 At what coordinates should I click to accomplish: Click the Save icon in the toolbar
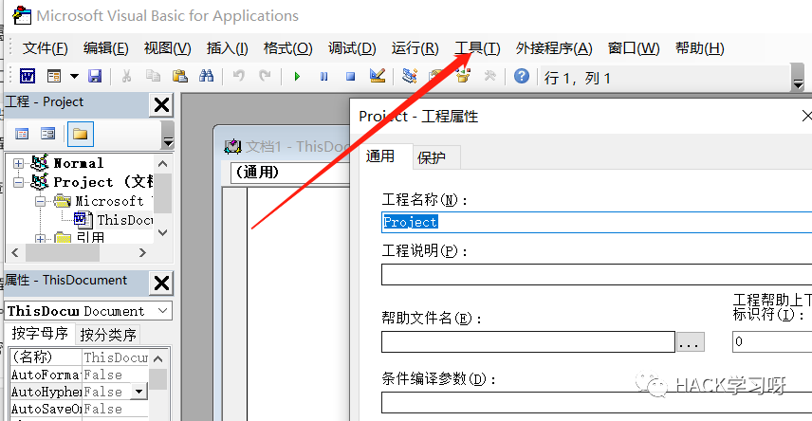(x=95, y=76)
